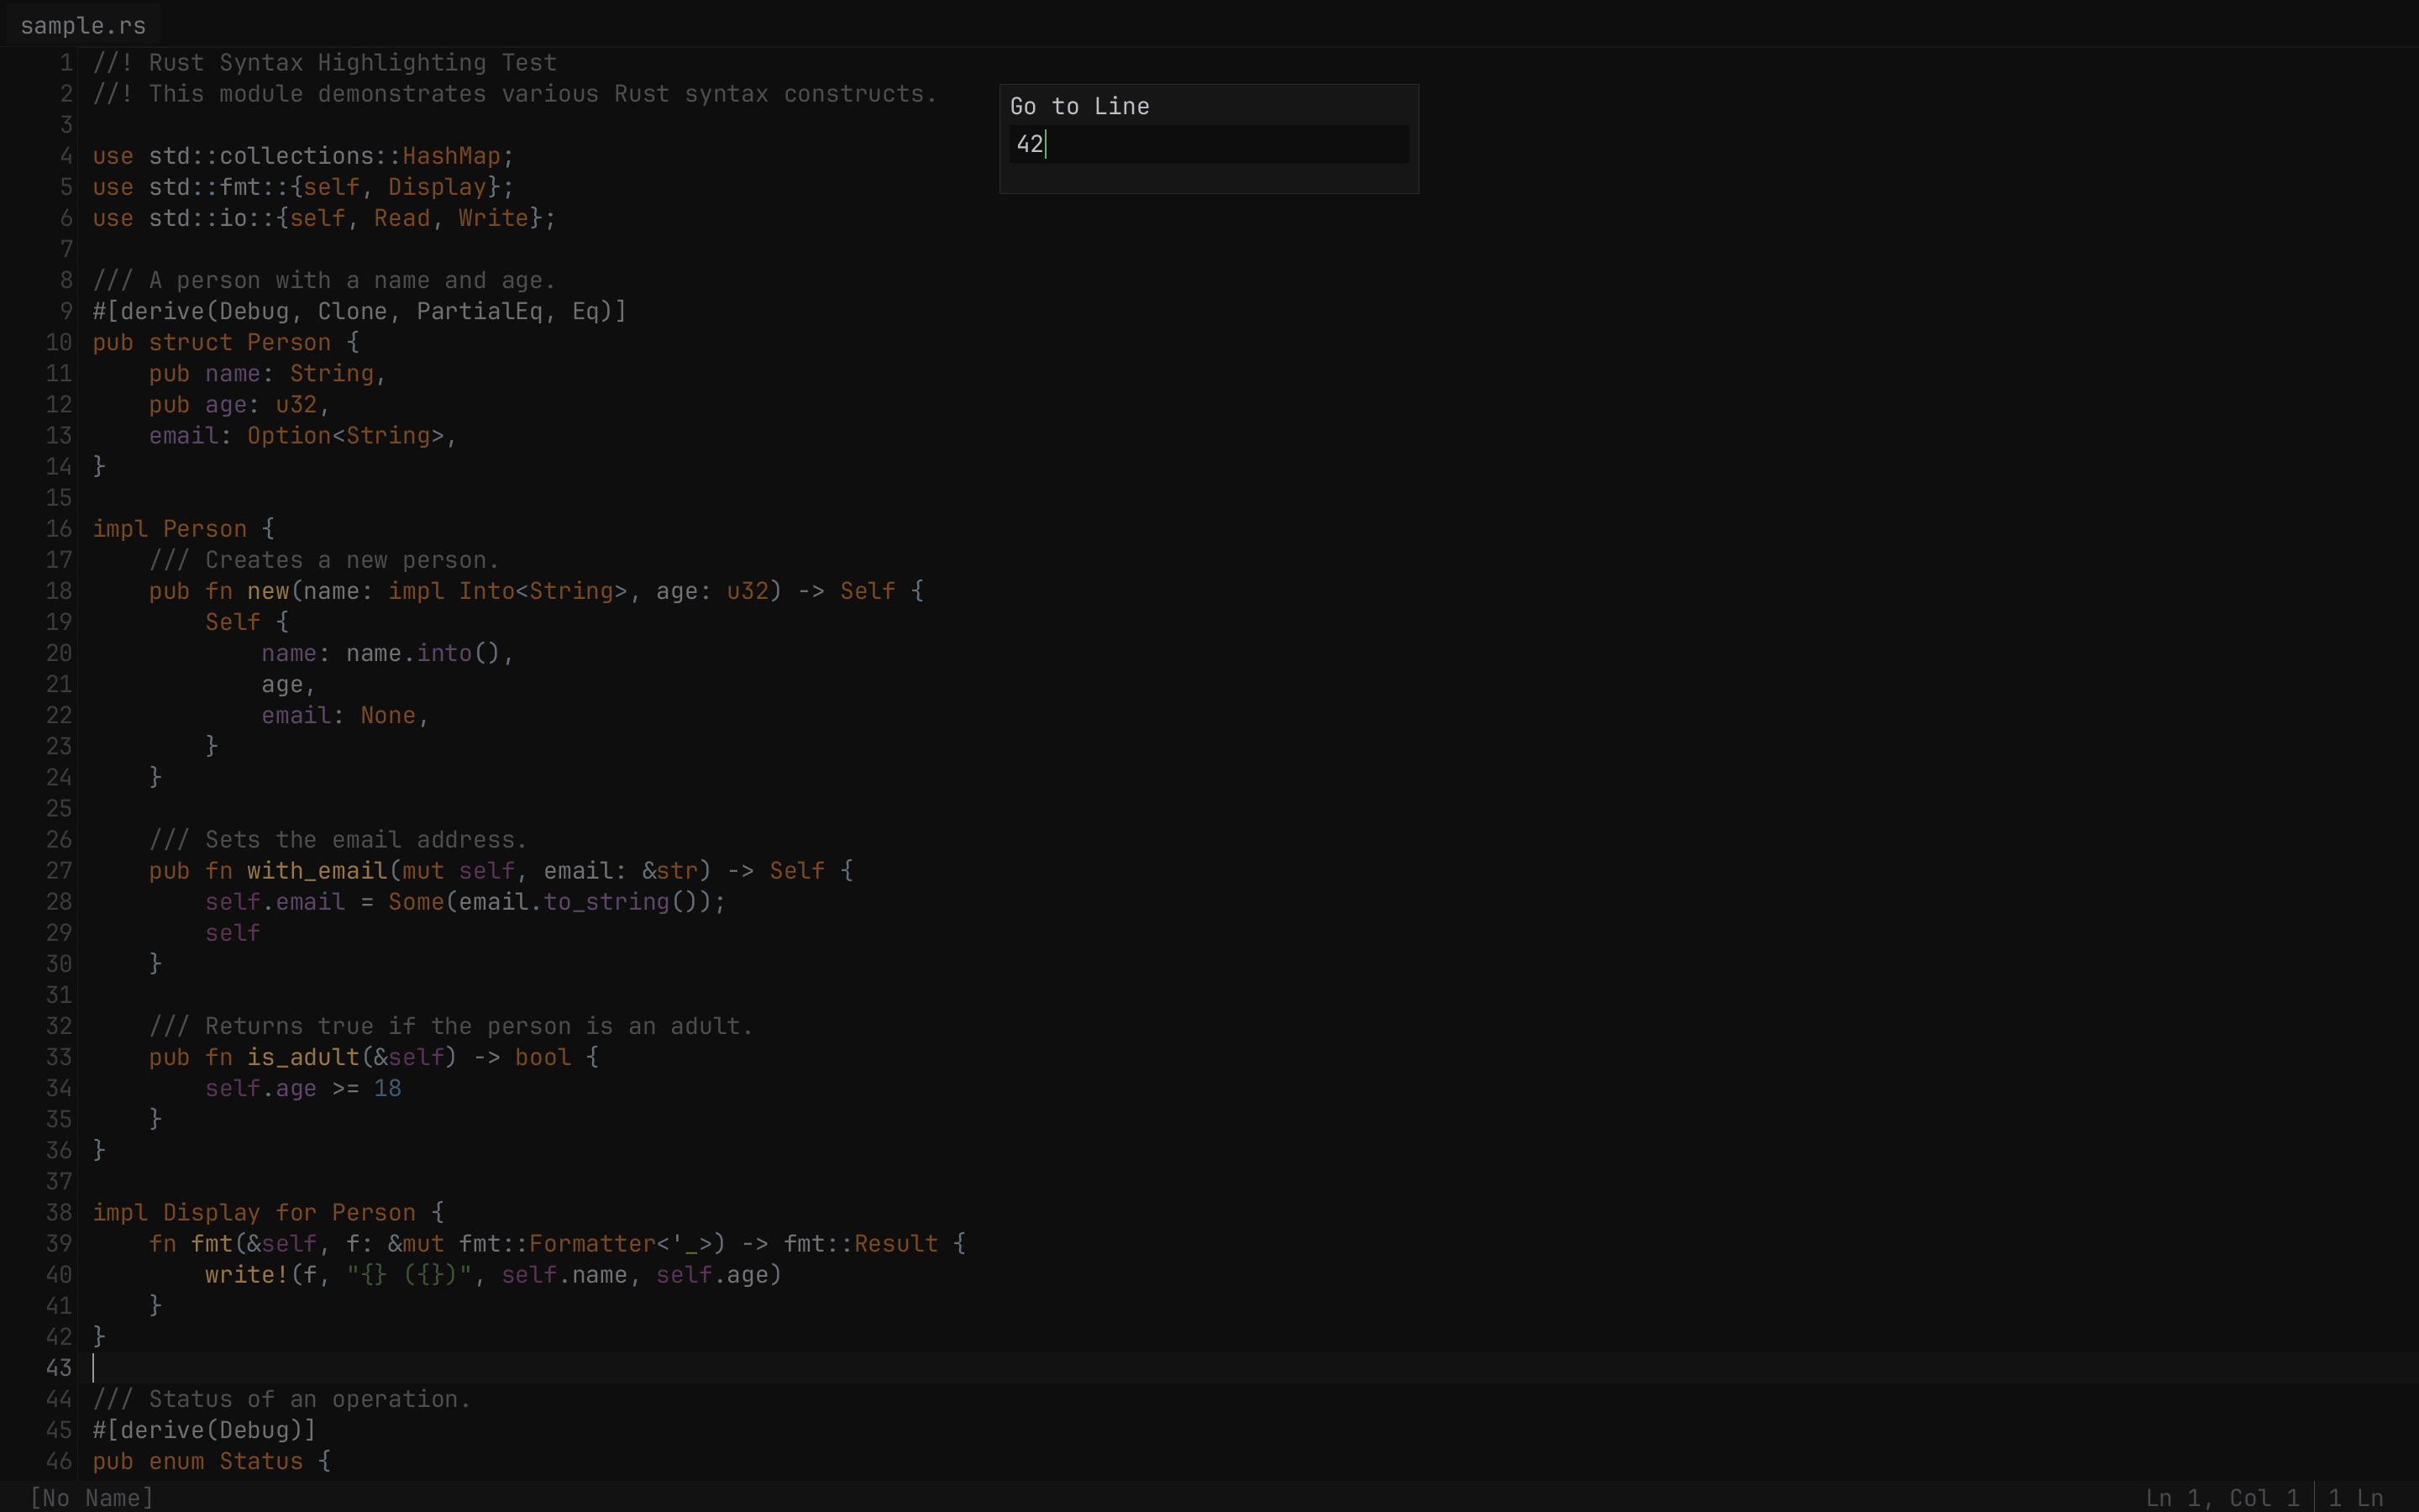
Task: Click the is_adult function name
Action: point(303,1057)
